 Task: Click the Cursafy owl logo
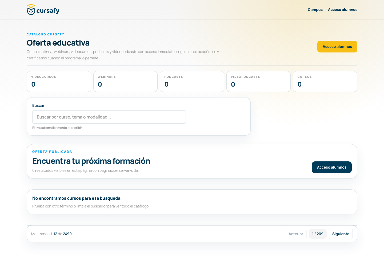[x=31, y=10]
